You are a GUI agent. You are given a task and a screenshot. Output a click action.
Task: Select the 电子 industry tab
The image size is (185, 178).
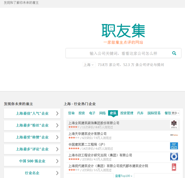pos(92,113)
